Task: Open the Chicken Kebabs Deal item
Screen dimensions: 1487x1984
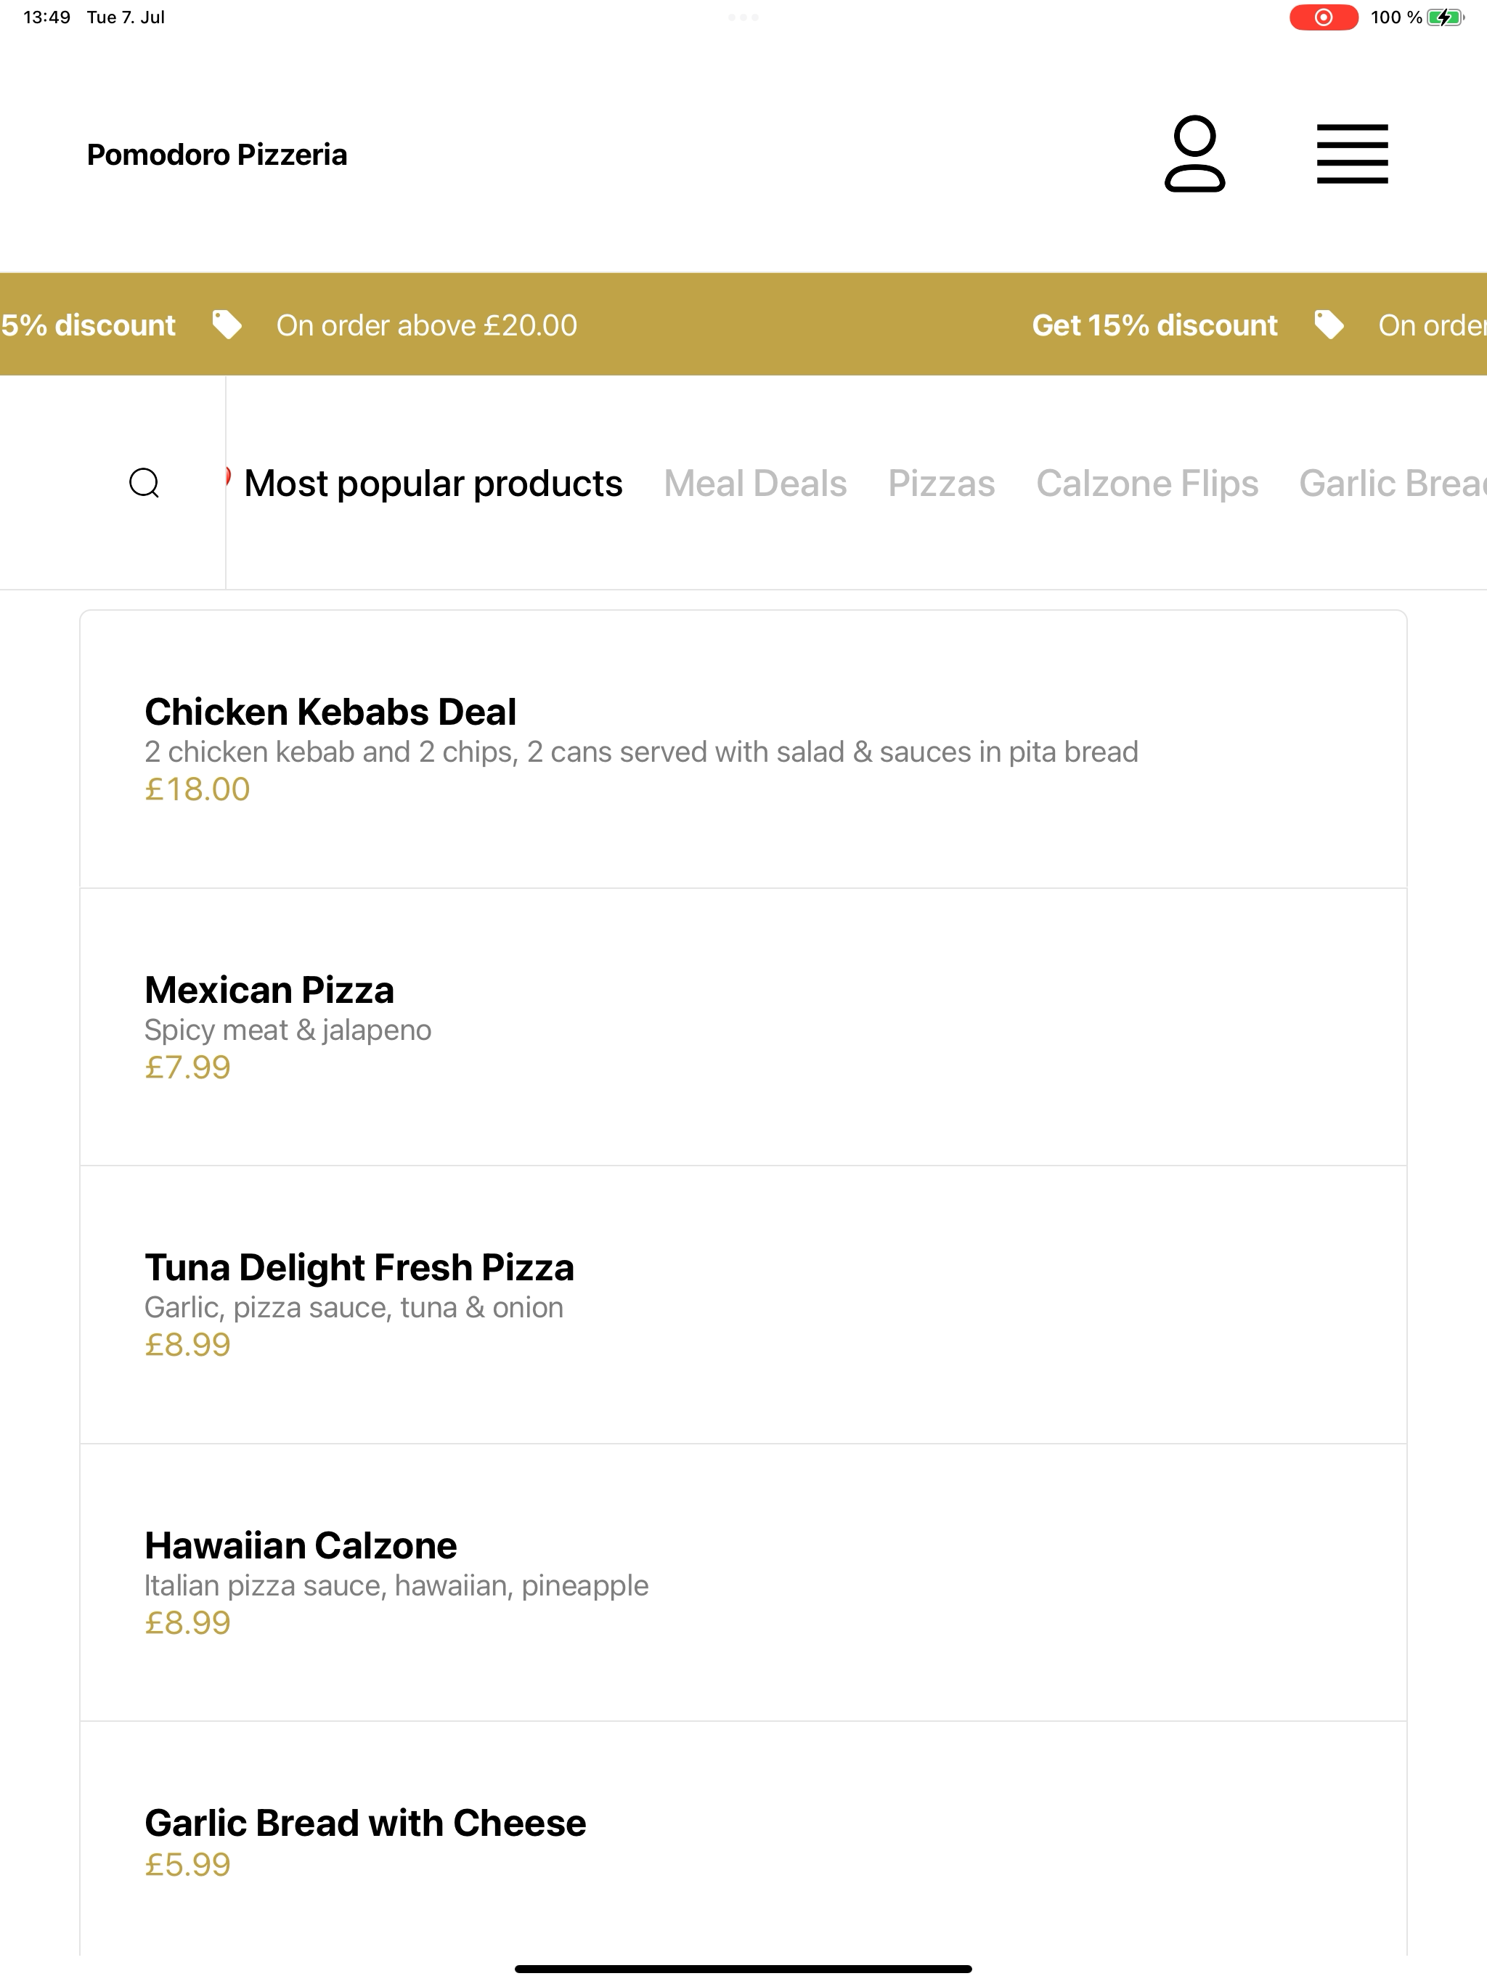Action: [x=743, y=749]
